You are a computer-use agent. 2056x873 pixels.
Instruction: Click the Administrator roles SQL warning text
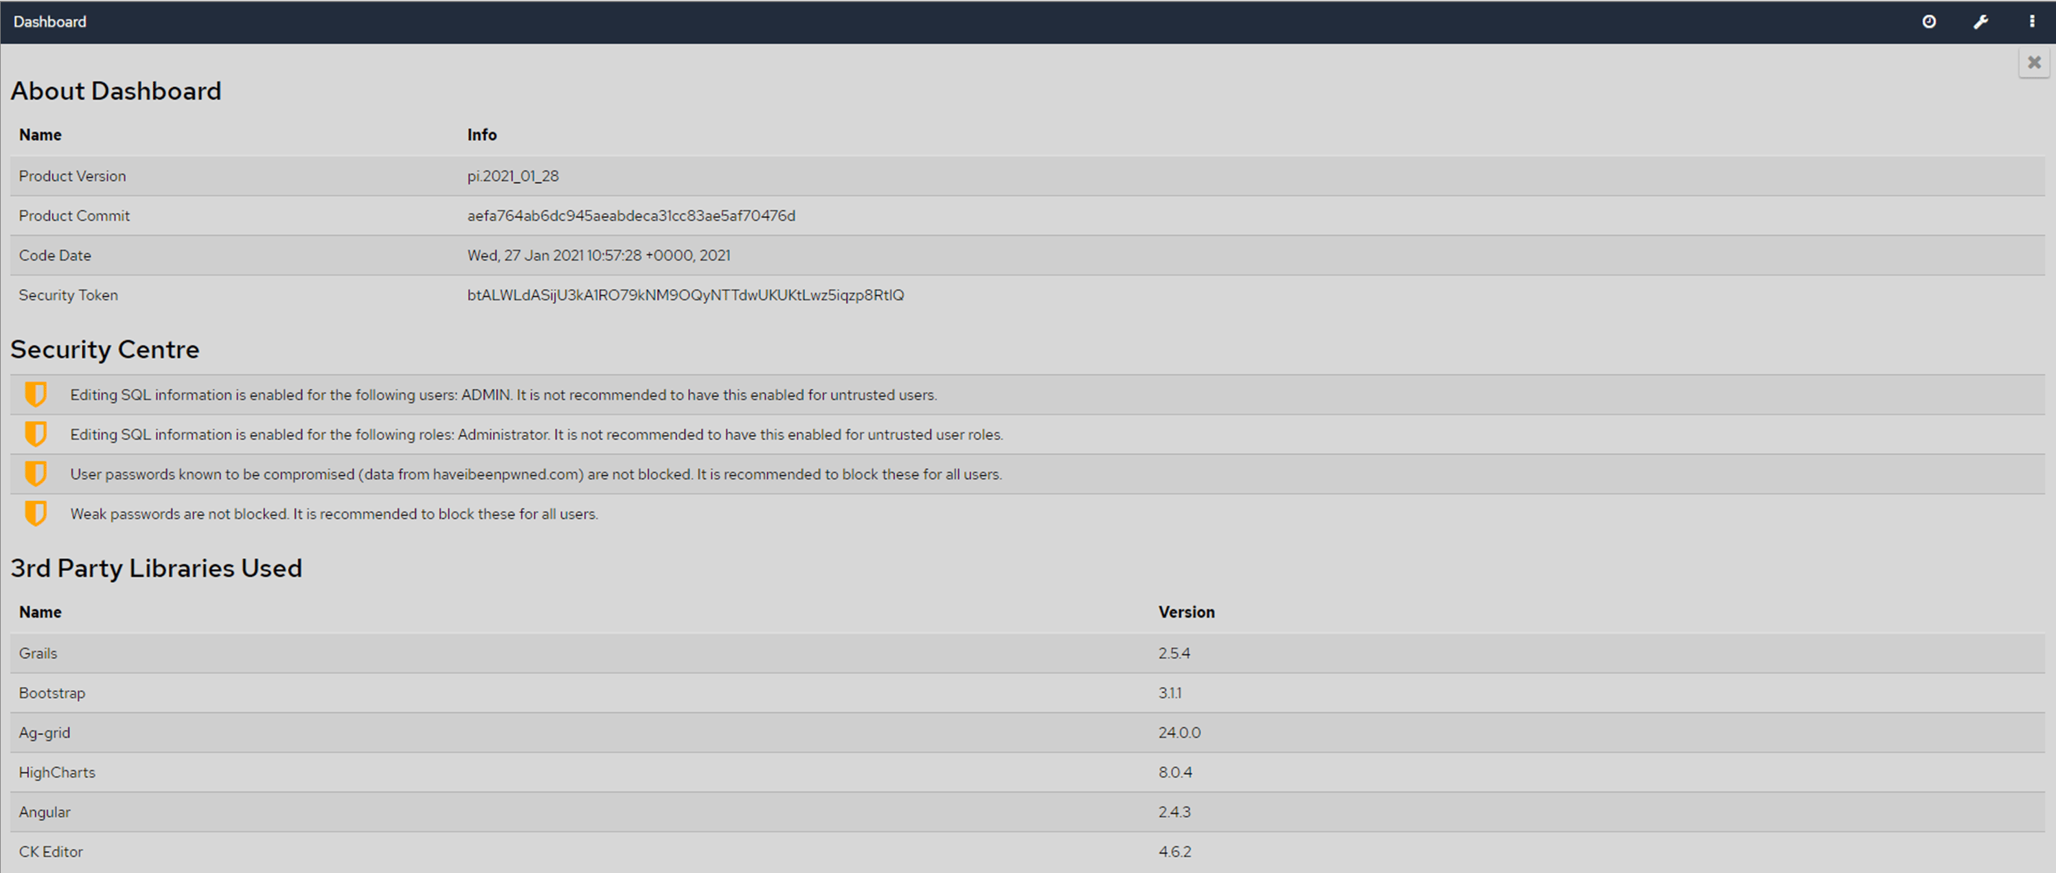[x=536, y=435]
